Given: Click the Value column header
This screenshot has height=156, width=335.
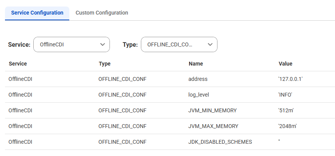Looking at the screenshot, I should [x=286, y=64].
